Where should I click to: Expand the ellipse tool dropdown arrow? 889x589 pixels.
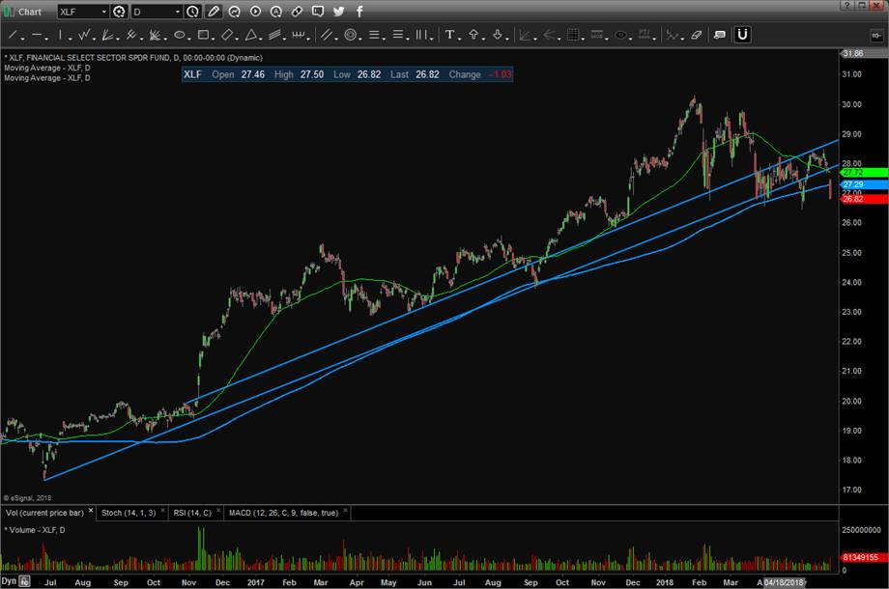188,38
